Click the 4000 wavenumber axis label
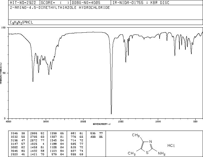The width and height of the screenshot is (203, 157). click(x=9, y=122)
